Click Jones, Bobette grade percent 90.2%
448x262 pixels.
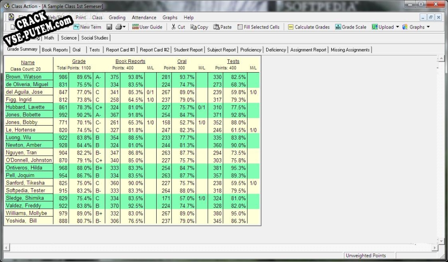[84, 115]
